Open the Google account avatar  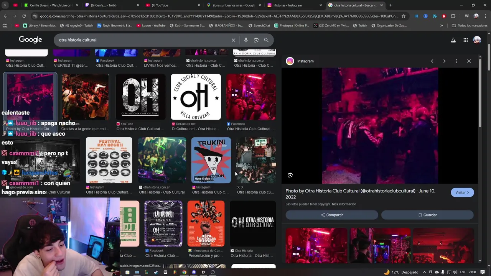tap(477, 40)
